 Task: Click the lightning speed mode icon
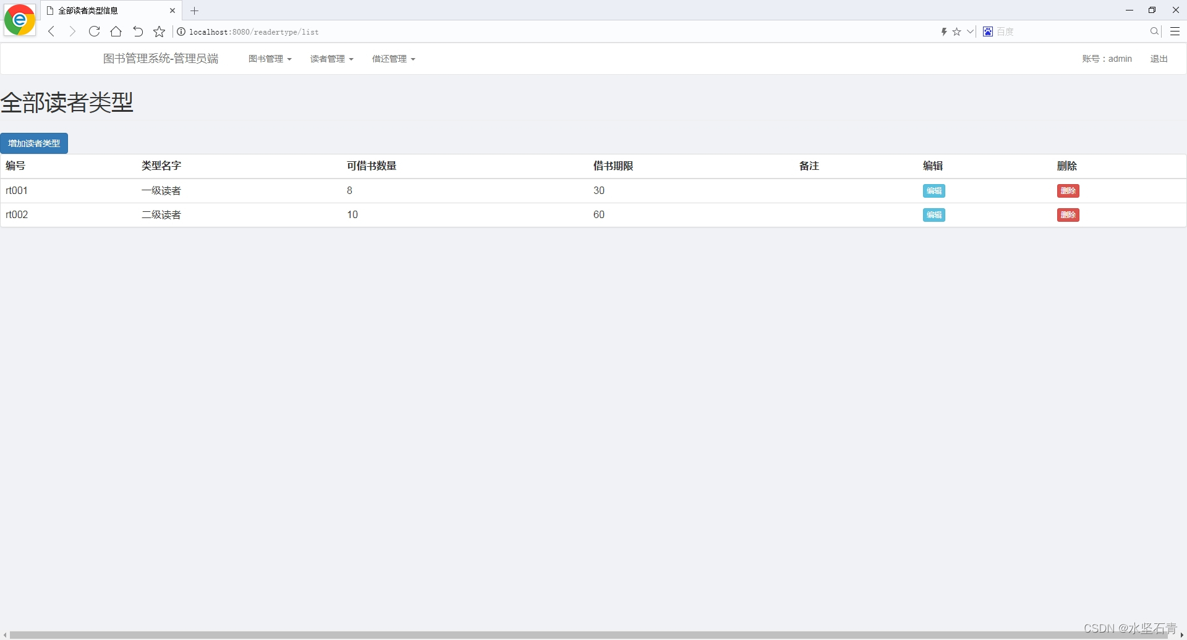(x=944, y=32)
